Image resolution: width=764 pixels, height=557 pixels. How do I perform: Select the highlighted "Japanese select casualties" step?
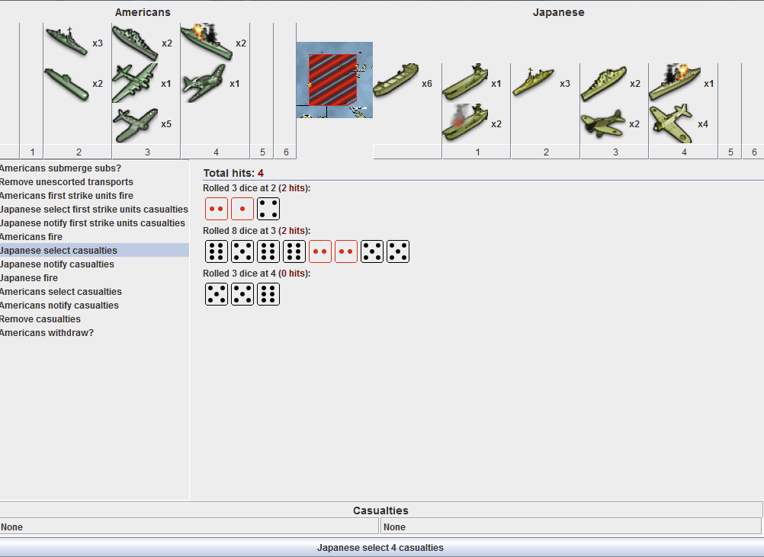click(59, 251)
